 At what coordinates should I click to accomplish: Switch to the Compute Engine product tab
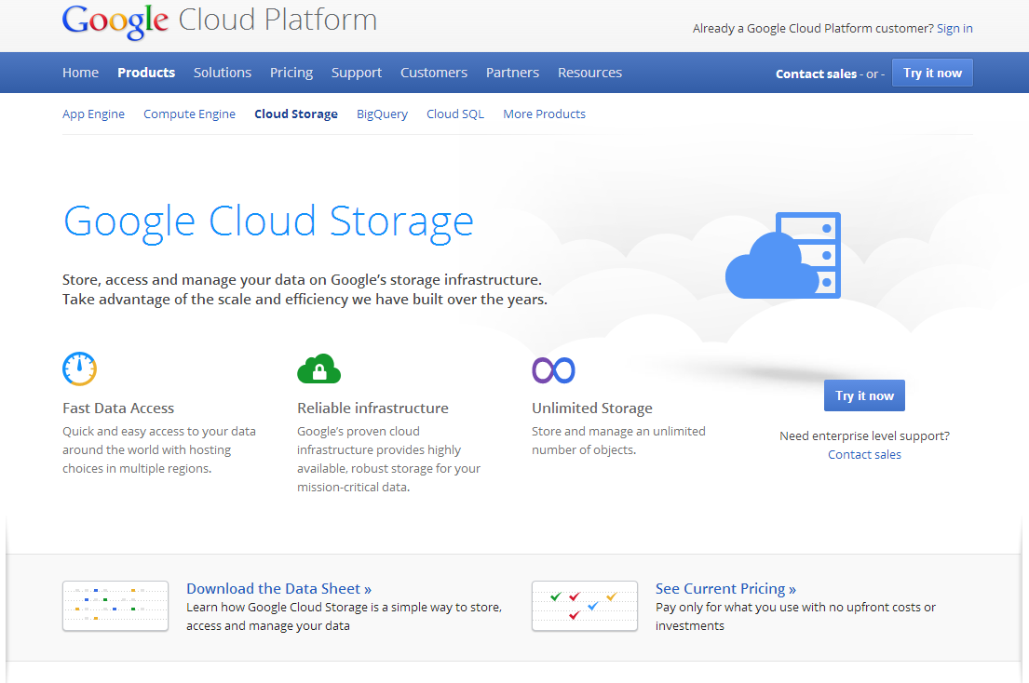190,114
